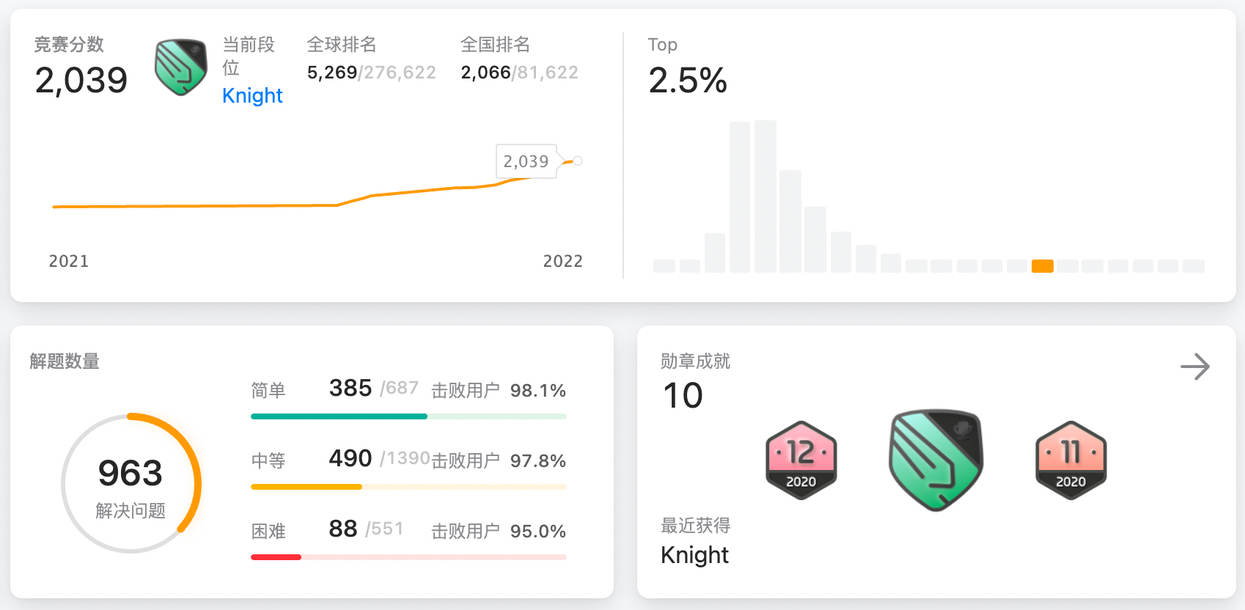Click the badge count number 10
The image size is (1245, 610).
683,396
